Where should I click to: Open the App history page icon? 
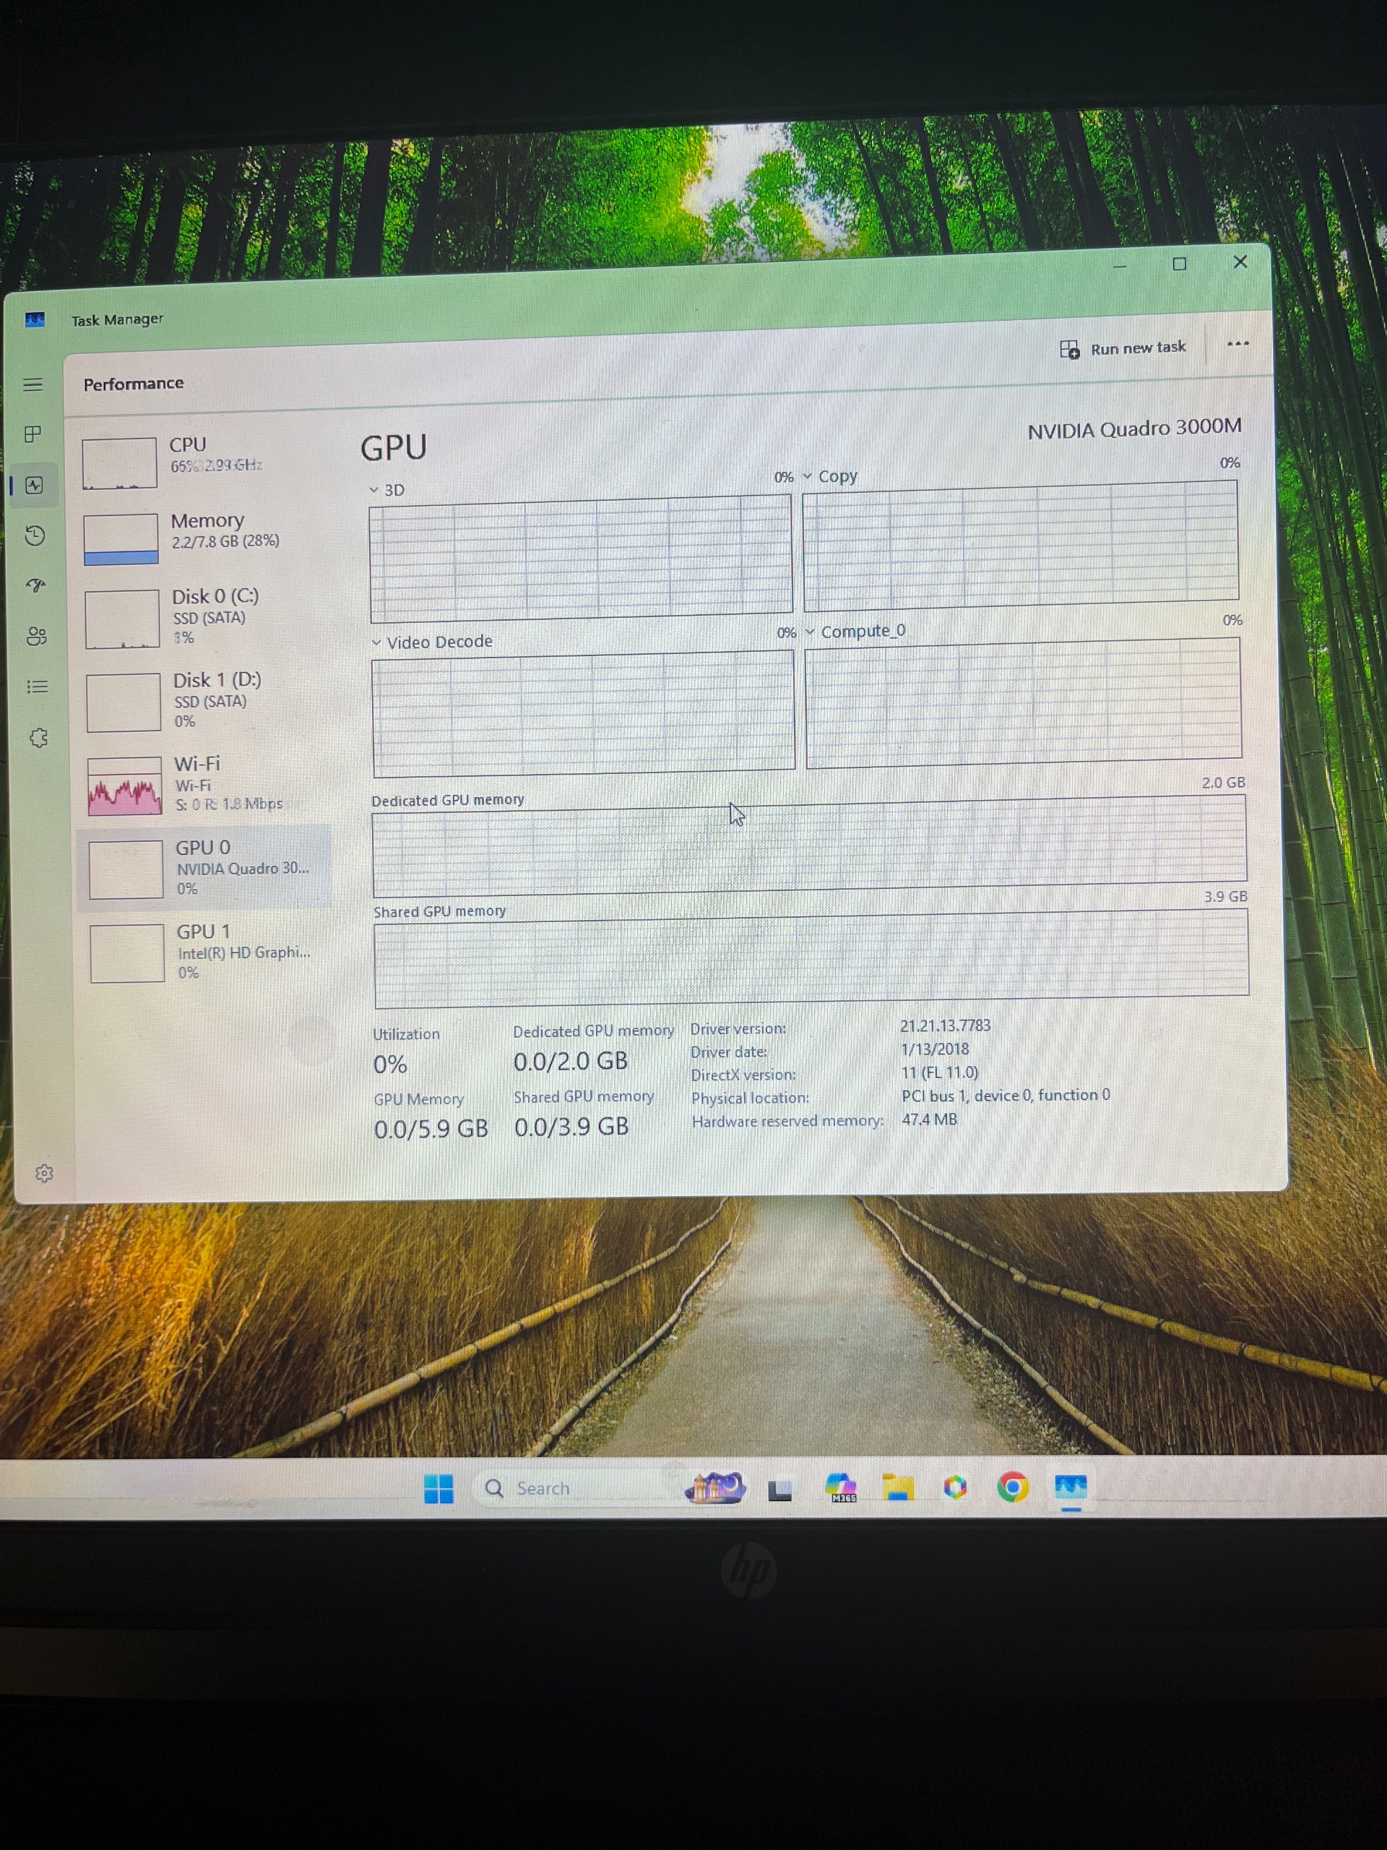(x=35, y=535)
